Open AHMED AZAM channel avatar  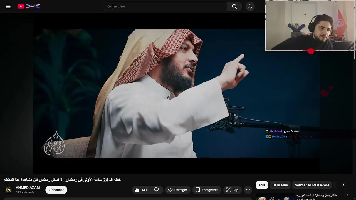(x=9, y=190)
